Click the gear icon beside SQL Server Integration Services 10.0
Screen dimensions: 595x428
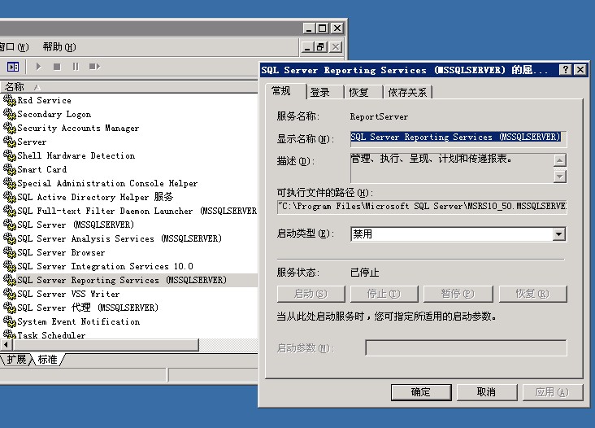(10, 266)
